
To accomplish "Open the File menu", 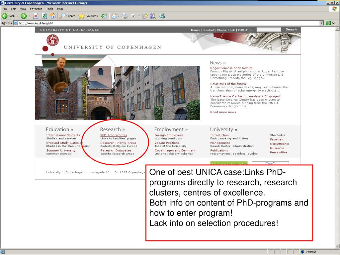I will click(5, 9).
